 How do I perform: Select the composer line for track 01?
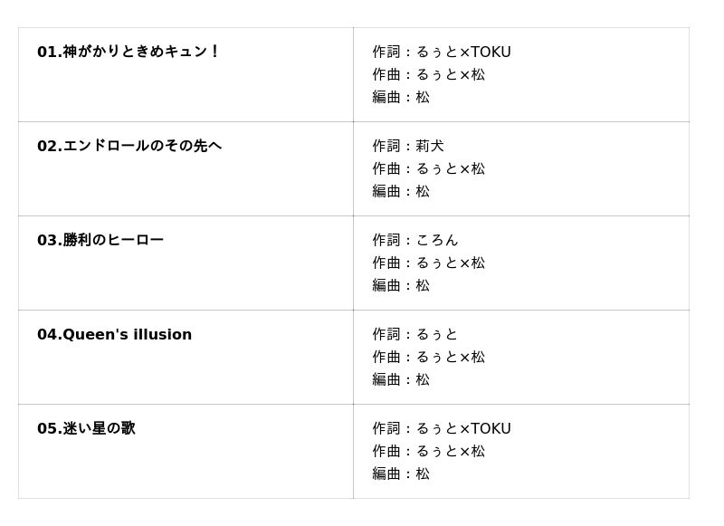(429, 74)
